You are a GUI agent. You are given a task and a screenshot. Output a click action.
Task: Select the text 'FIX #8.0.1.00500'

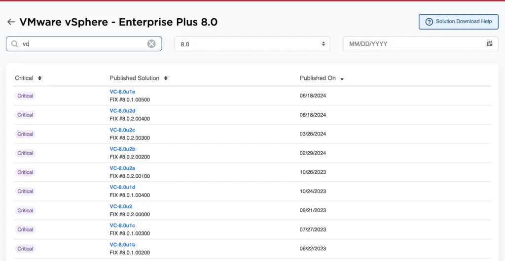point(130,99)
